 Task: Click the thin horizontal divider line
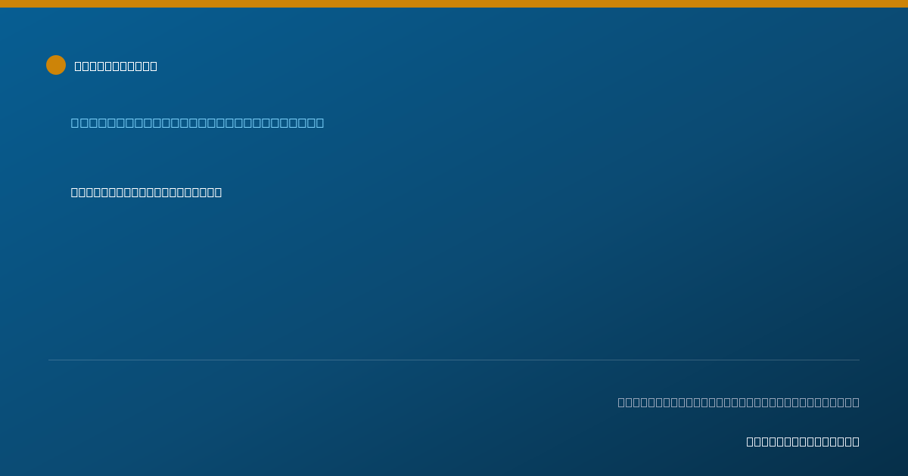tap(454, 360)
